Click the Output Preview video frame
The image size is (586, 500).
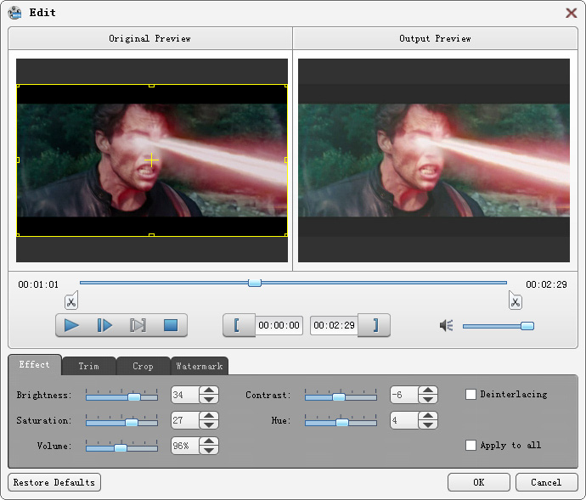click(434, 160)
